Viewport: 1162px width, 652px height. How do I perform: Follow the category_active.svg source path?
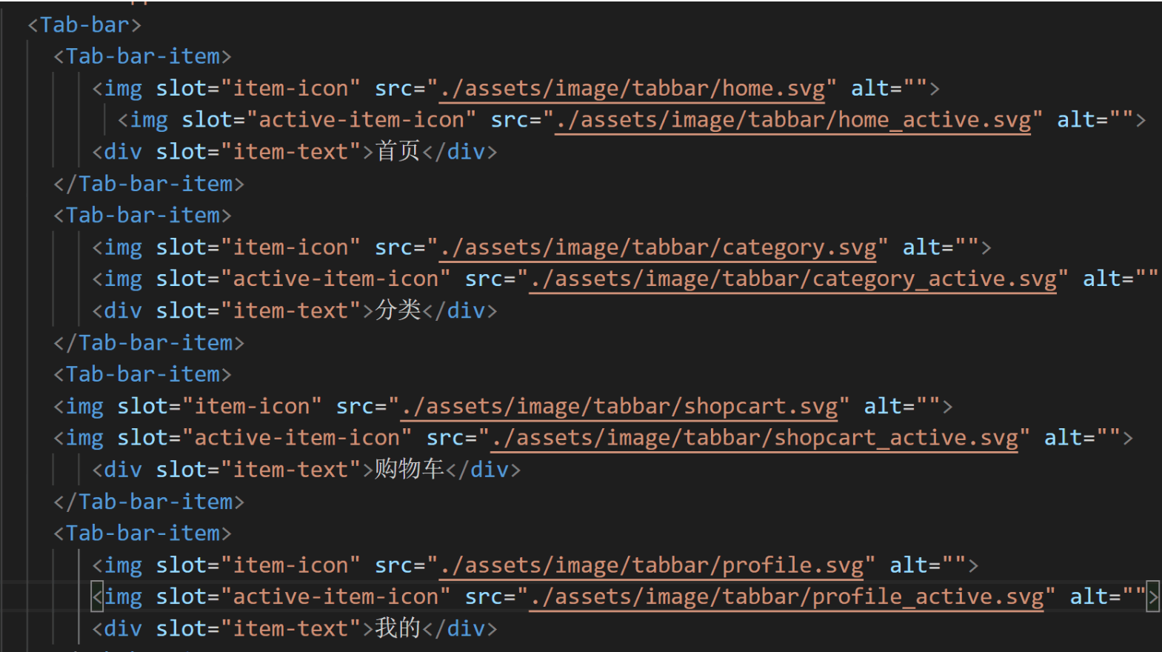[792, 279]
